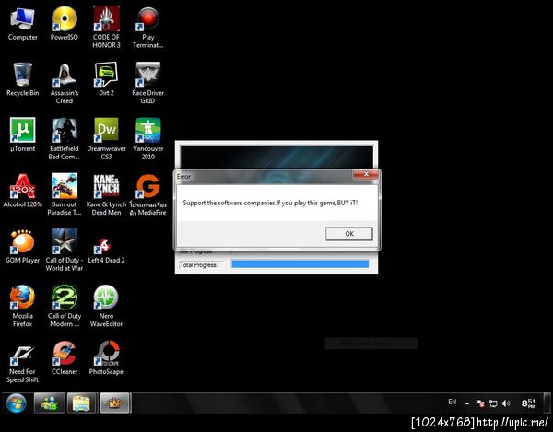The image size is (553, 432).
Task: Select the Assassin's Creed shortcut
Action: 65,83
